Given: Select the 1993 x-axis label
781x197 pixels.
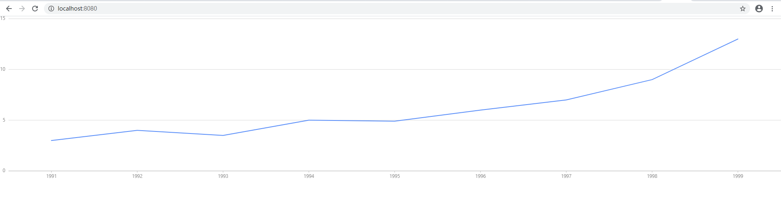Looking at the screenshot, I should [x=223, y=176].
